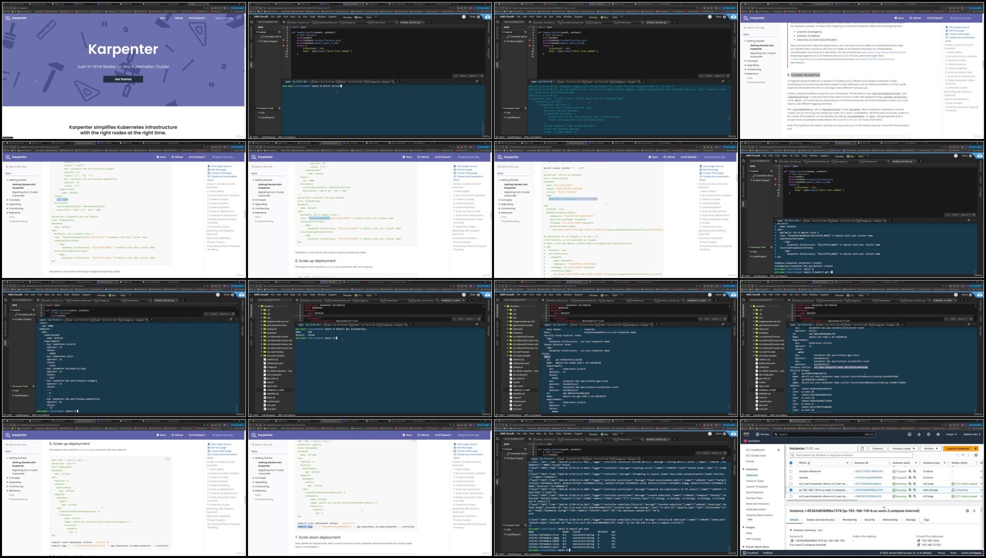Collapse the Instances section in EC2 sidebar
986x558 pixels.
pyautogui.click(x=743, y=469)
